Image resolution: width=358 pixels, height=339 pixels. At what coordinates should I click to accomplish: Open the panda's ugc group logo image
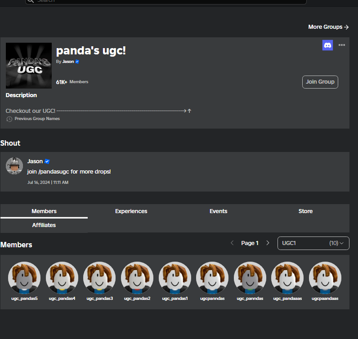(29, 66)
